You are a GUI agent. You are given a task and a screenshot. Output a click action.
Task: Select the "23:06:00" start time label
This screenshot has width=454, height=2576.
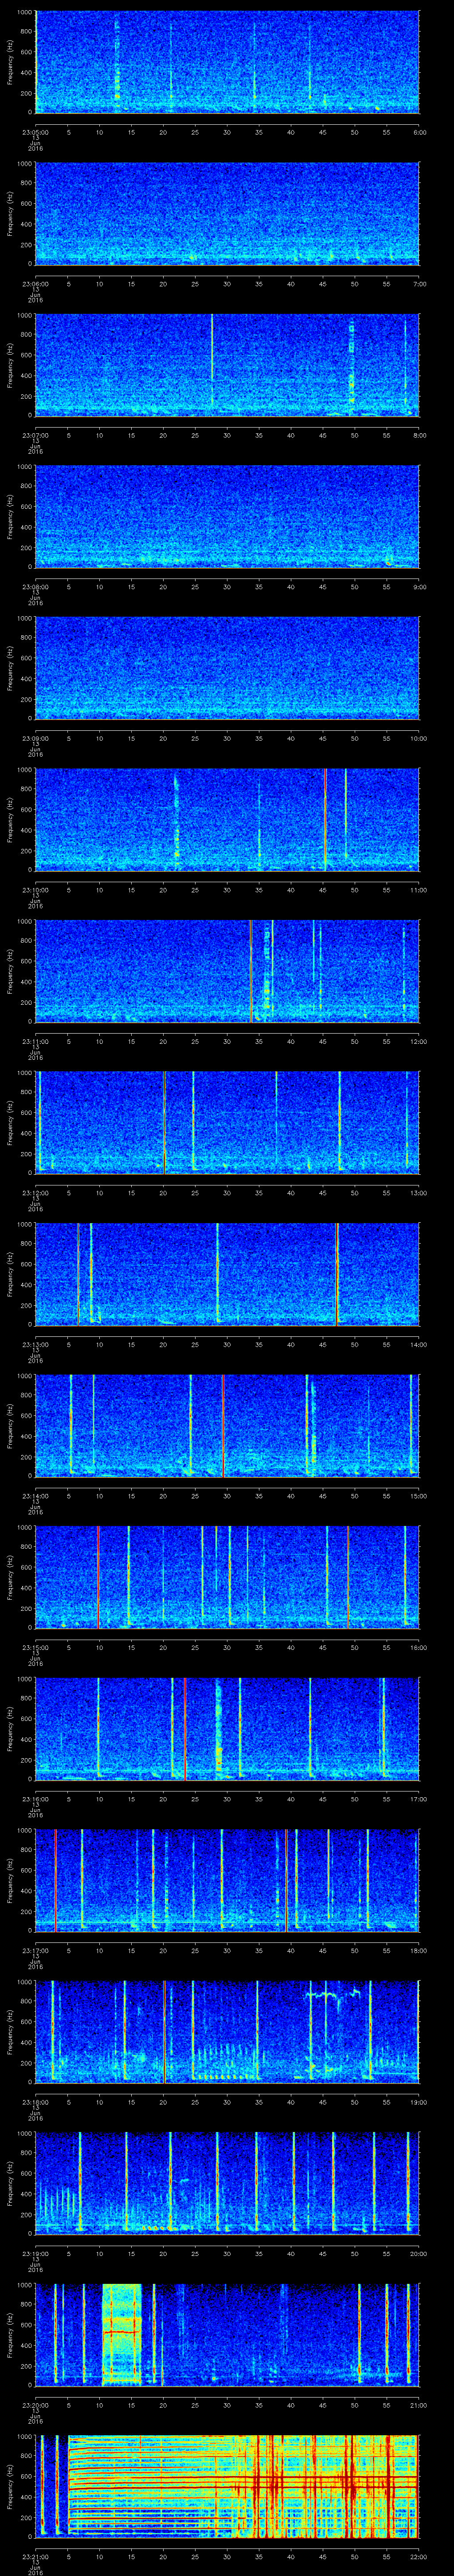tap(35, 284)
